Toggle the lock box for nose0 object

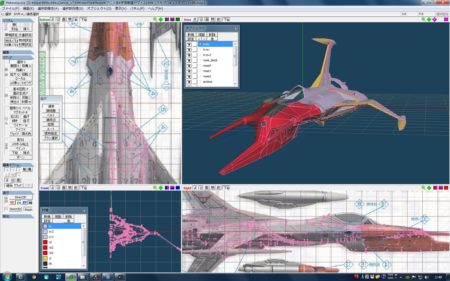[195, 66]
